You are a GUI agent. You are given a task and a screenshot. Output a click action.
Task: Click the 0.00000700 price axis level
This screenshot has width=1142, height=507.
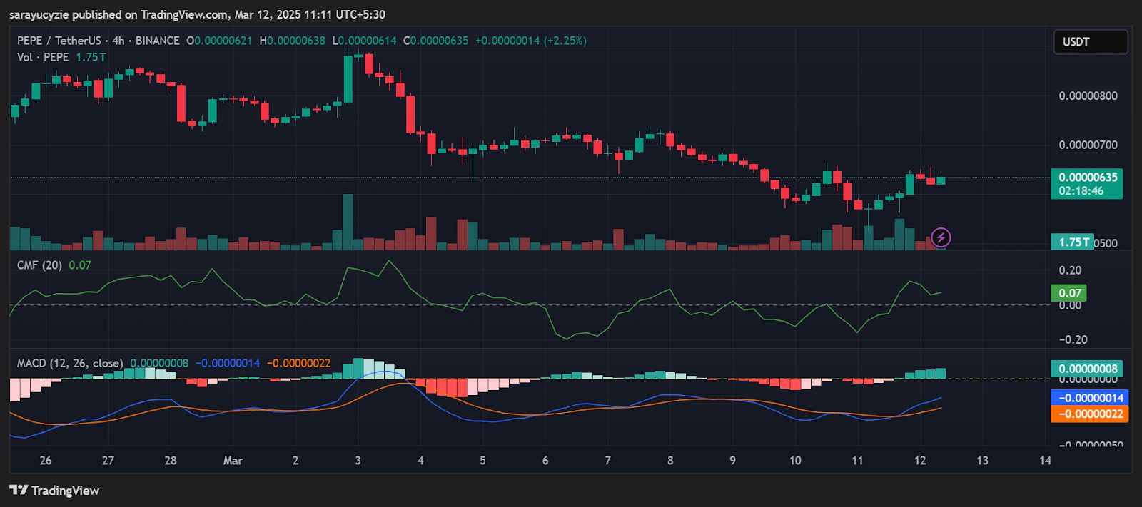[x=1088, y=145]
